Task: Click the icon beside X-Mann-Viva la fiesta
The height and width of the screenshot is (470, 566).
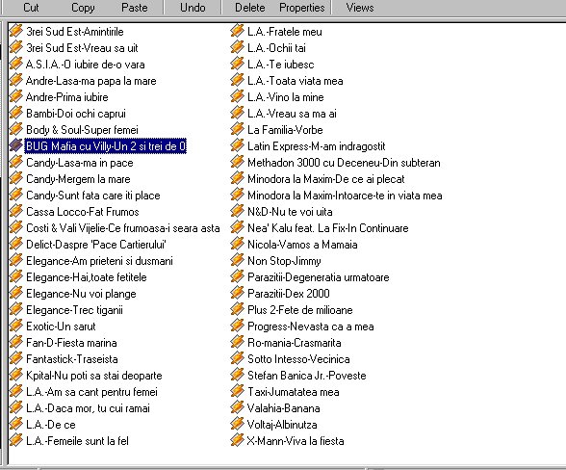Action: [237, 440]
